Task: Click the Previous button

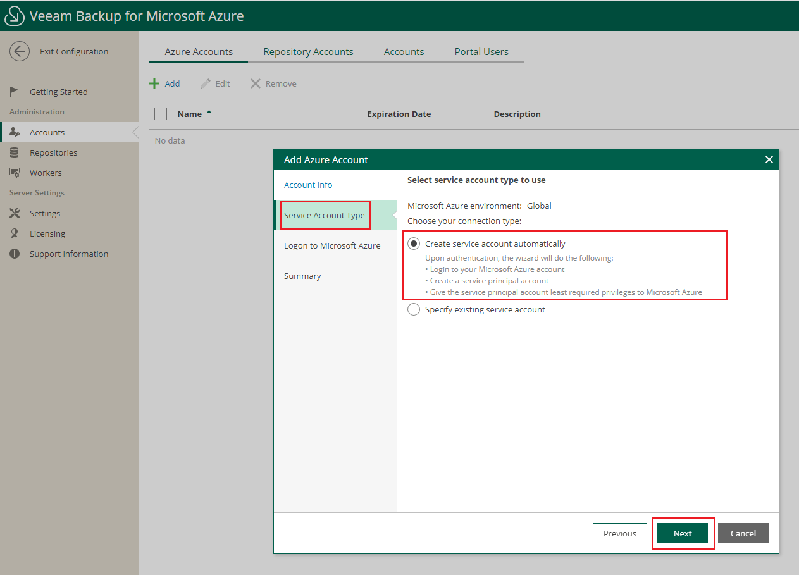Action: click(x=620, y=533)
